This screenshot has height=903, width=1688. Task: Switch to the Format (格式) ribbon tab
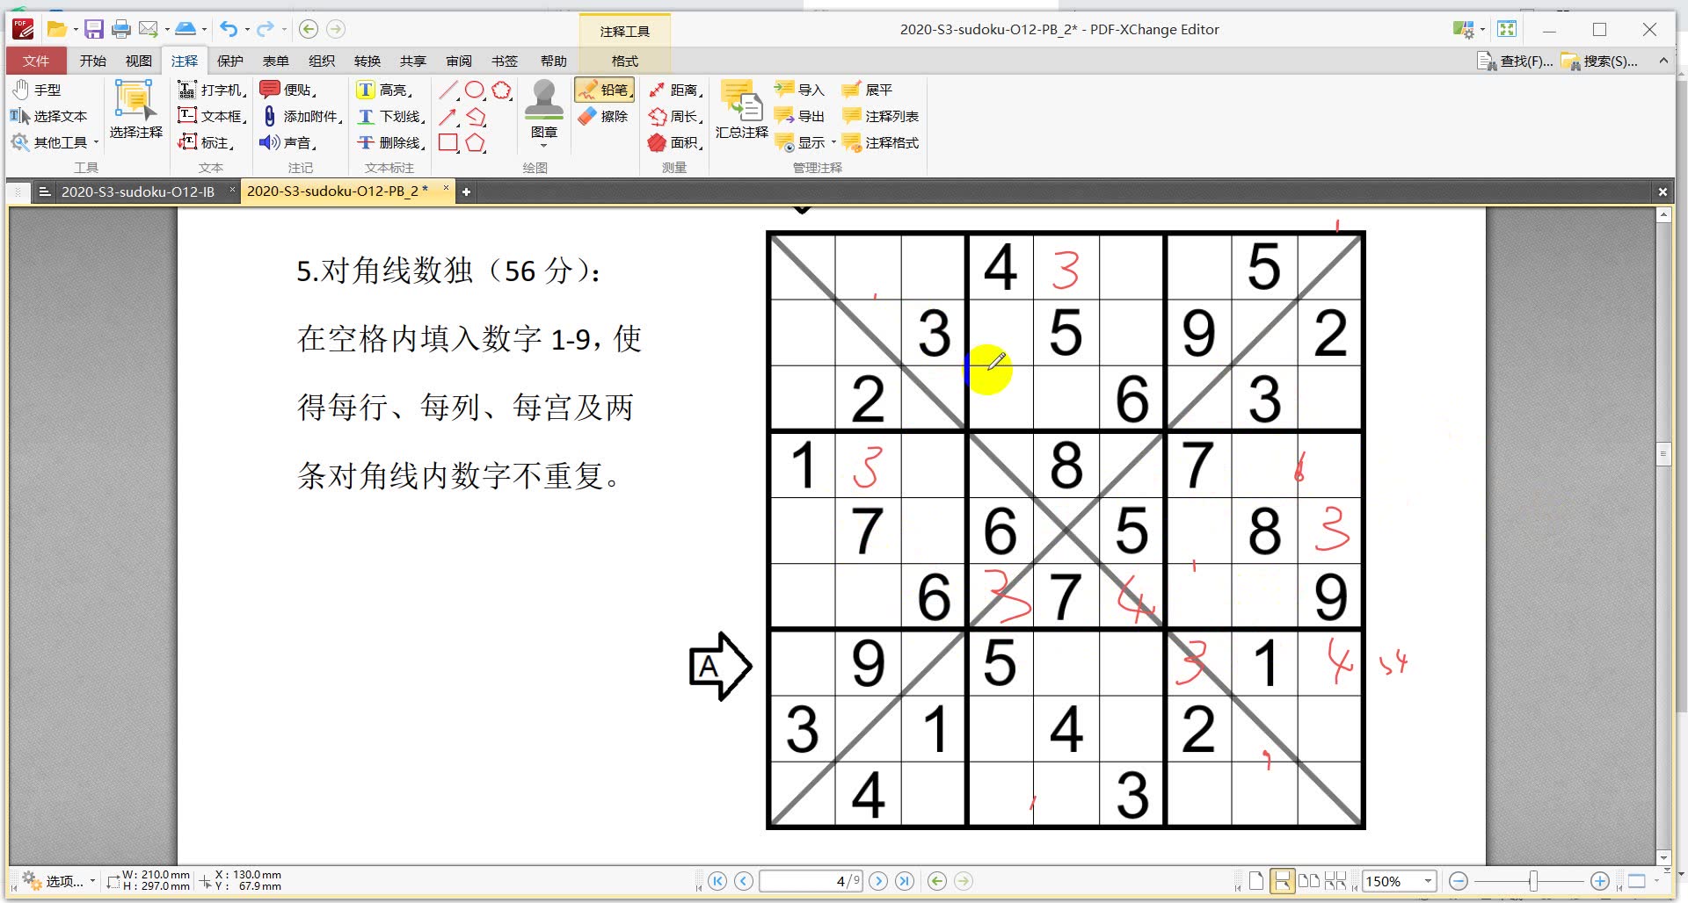point(625,61)
